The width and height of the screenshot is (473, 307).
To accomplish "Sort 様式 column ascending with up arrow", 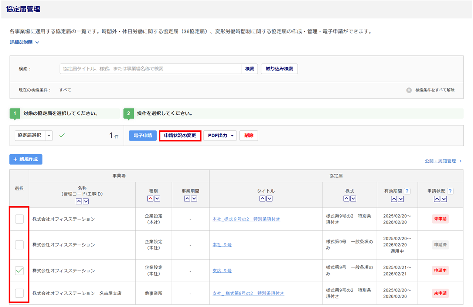I will 346,199.
